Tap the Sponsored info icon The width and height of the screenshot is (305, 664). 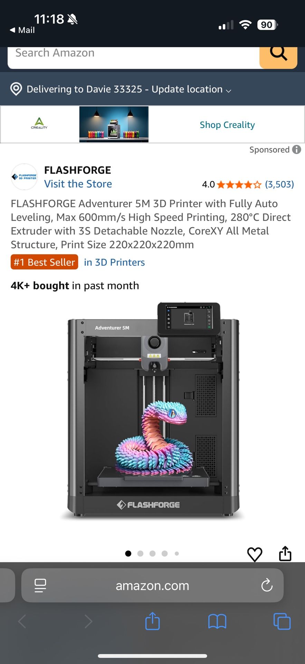click(296, 149)
